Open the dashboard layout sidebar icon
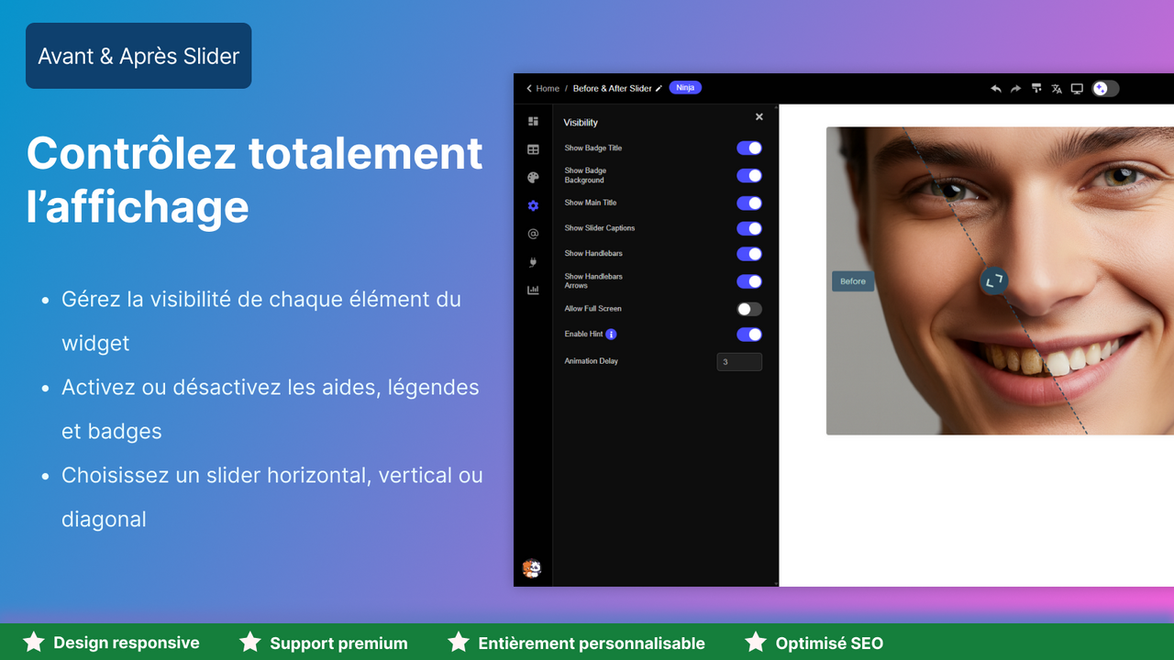 coord(533,121)
